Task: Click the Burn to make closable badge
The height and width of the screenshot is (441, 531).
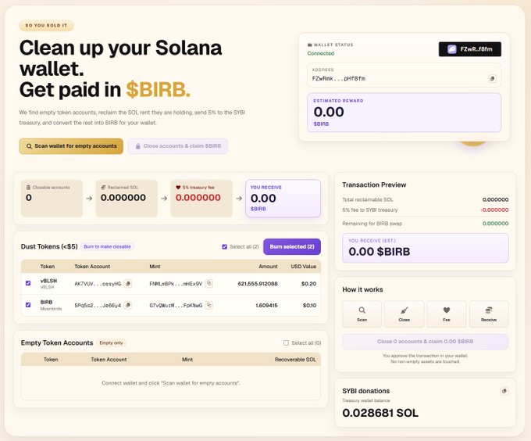Action: click(x=107, y=247)
